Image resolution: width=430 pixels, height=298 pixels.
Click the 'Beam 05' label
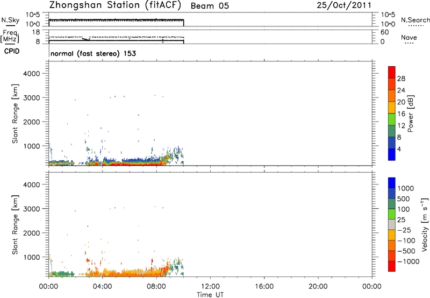coord(210,6)
